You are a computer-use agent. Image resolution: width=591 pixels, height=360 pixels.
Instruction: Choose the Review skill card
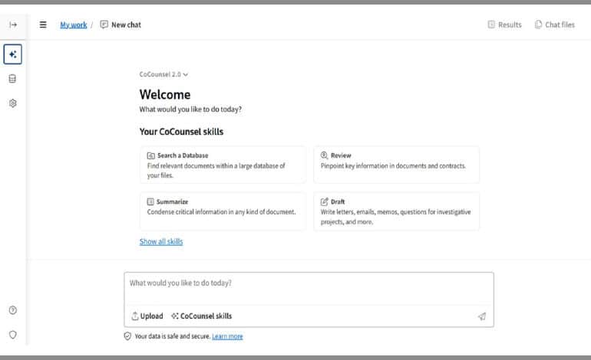click(x=397, y=165)
